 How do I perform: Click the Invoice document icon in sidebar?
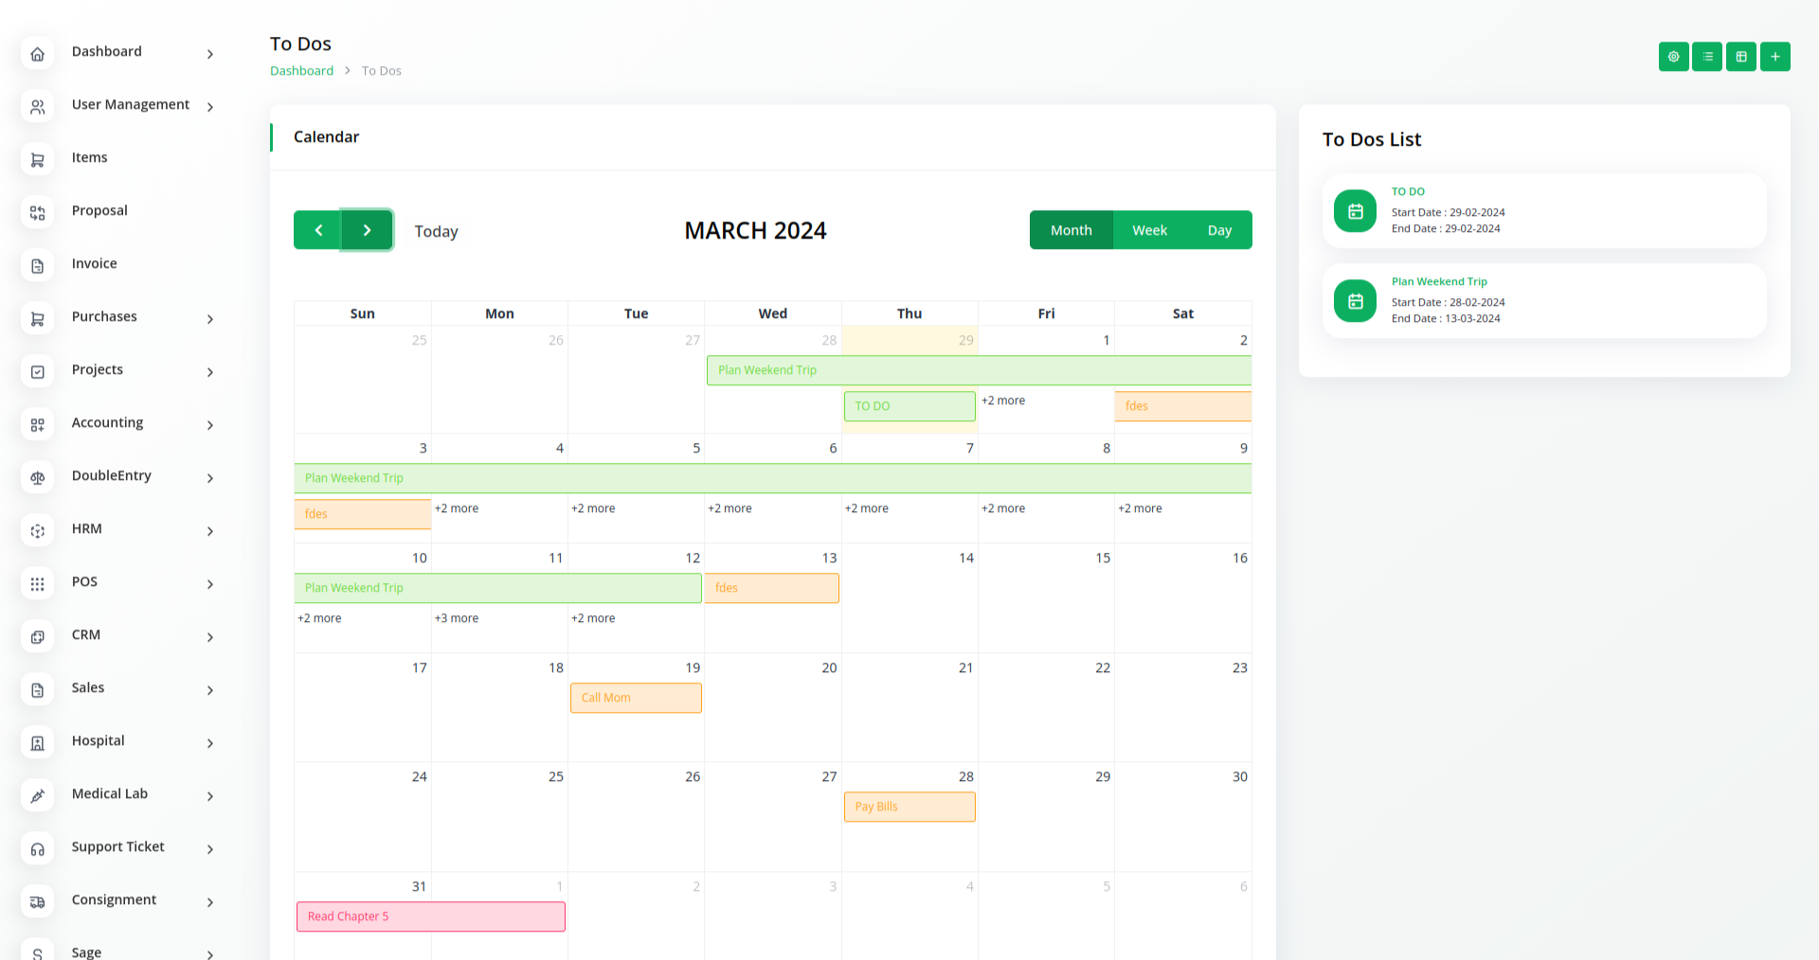pyautogui.click(x=37, y=266)
